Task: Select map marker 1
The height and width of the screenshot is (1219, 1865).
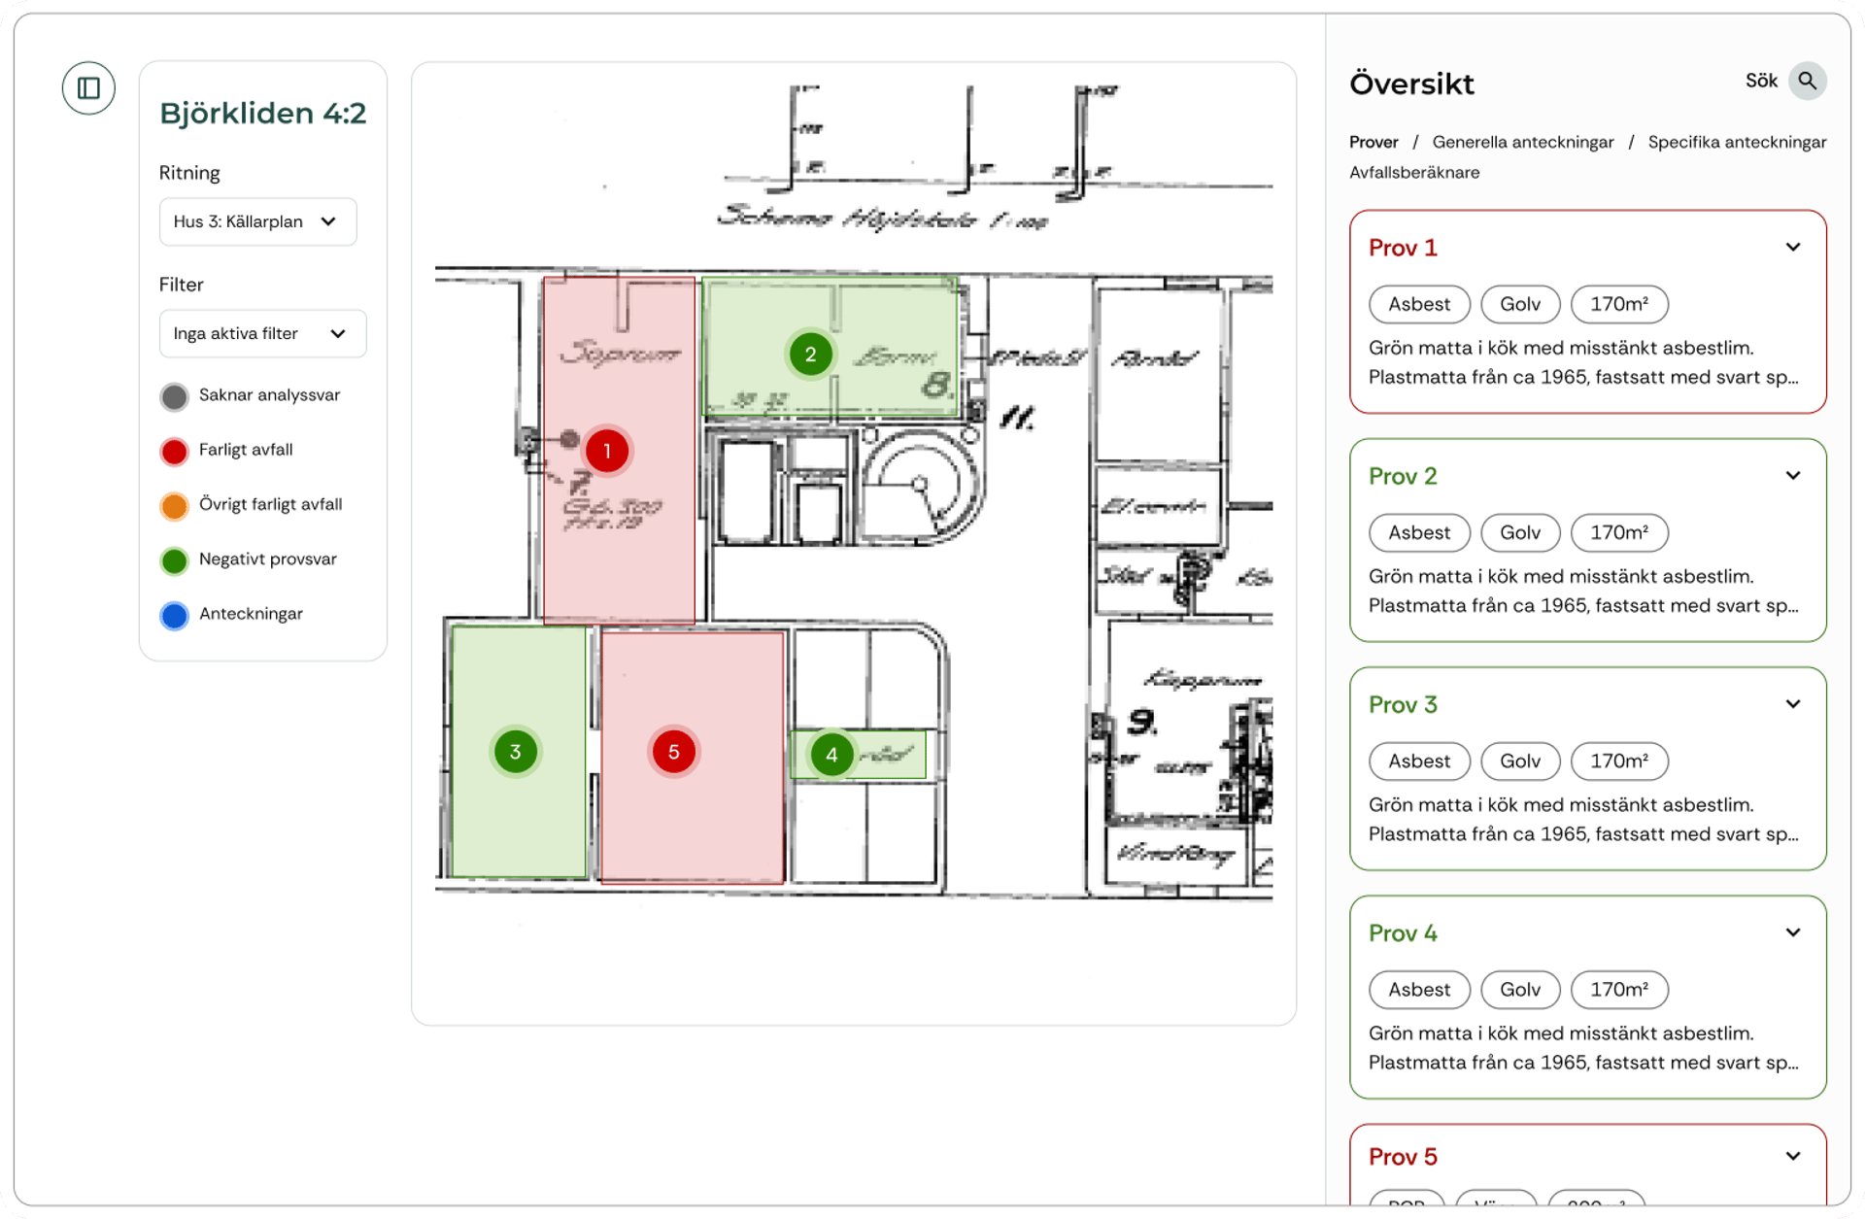Action: point(607,451)
